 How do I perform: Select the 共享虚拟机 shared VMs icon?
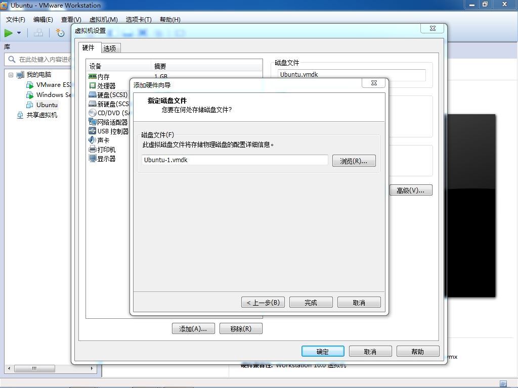pos(20,115)
